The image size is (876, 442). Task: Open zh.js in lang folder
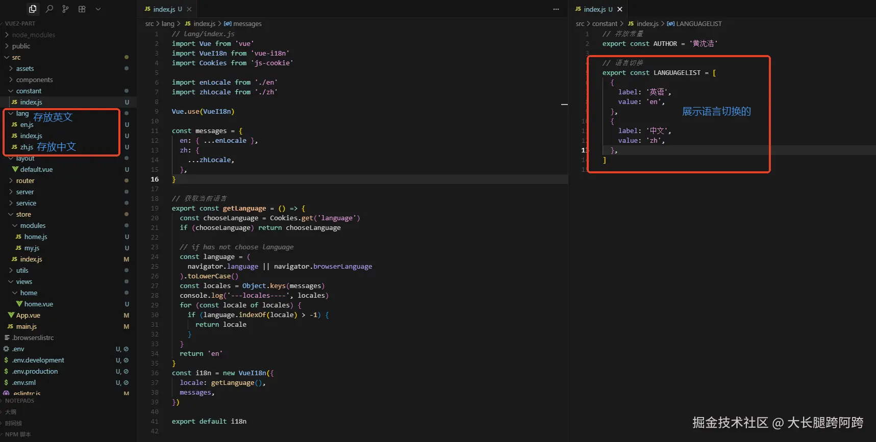point(68,147)
